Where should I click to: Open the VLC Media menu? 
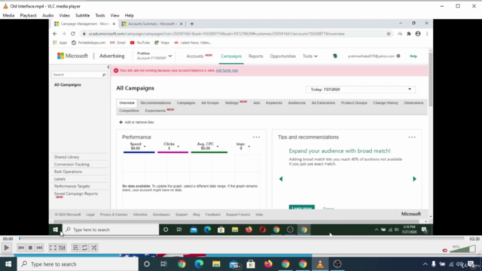[8, 15]
